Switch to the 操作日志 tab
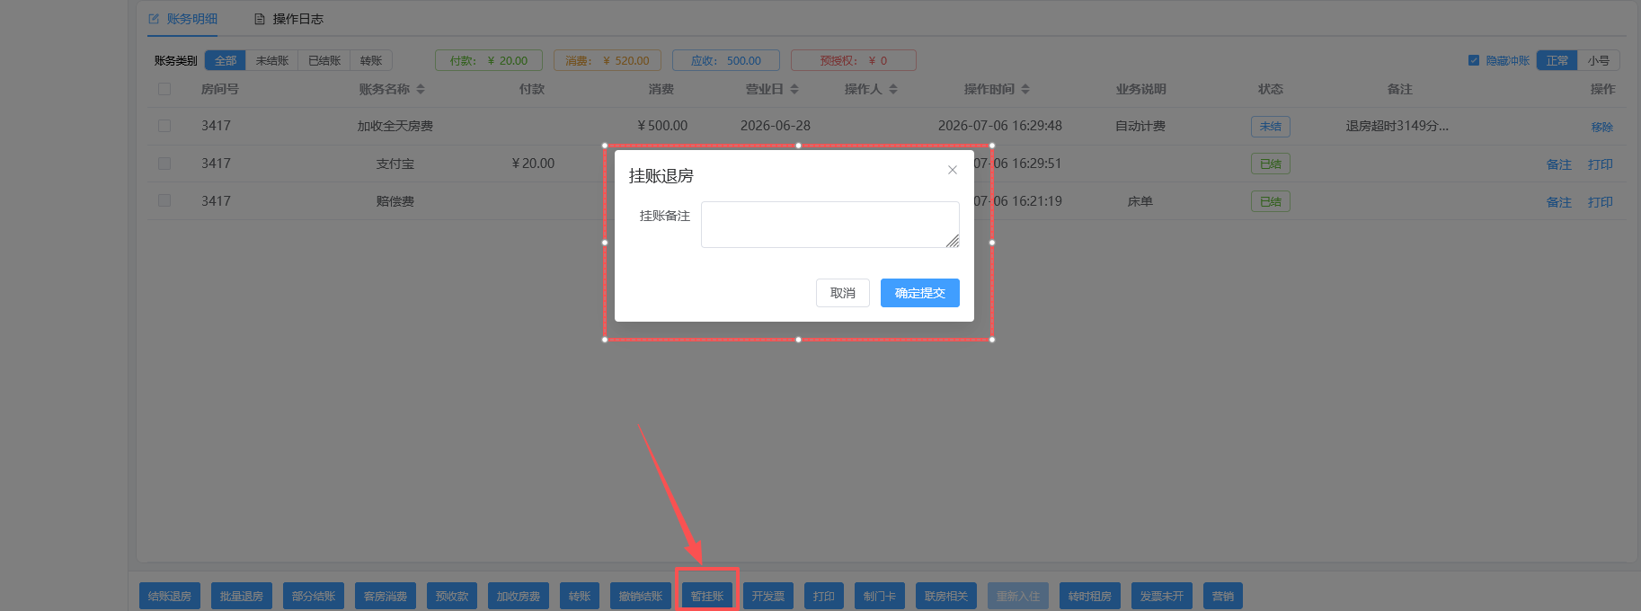The image size is (1641, 611). click(288, 19)
